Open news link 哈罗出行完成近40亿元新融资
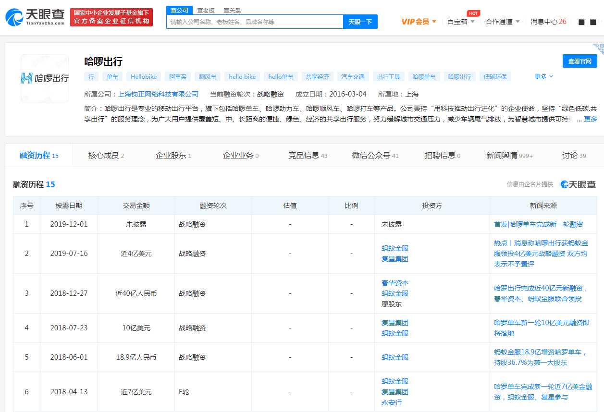 (541, 293)
